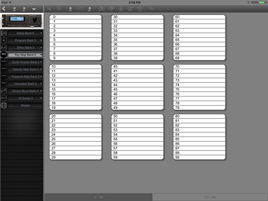Viewport: 268px width, 201px height.
Task: Open the Effect Bank 0 dropdown
Action: [x=25, y=48]
